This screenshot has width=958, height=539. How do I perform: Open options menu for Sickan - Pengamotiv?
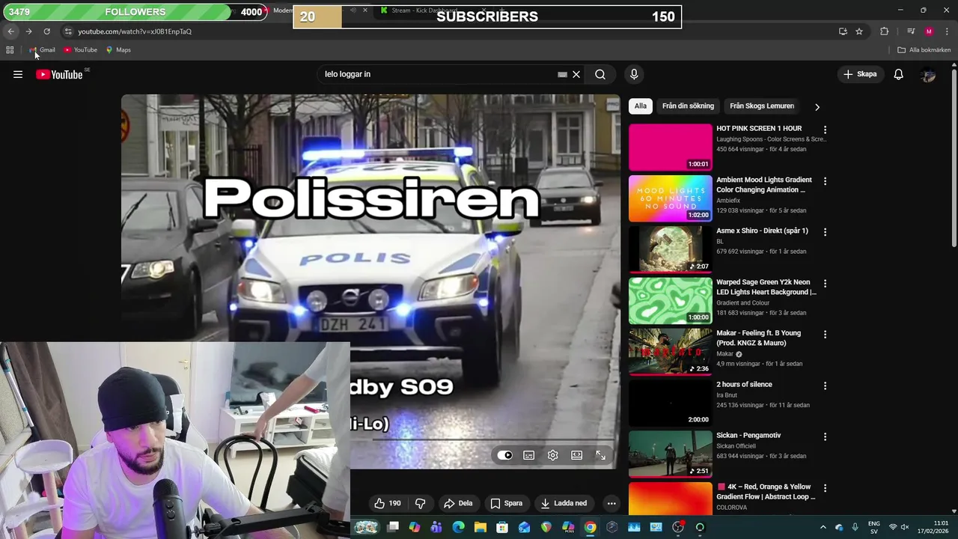tap(826, 436)
